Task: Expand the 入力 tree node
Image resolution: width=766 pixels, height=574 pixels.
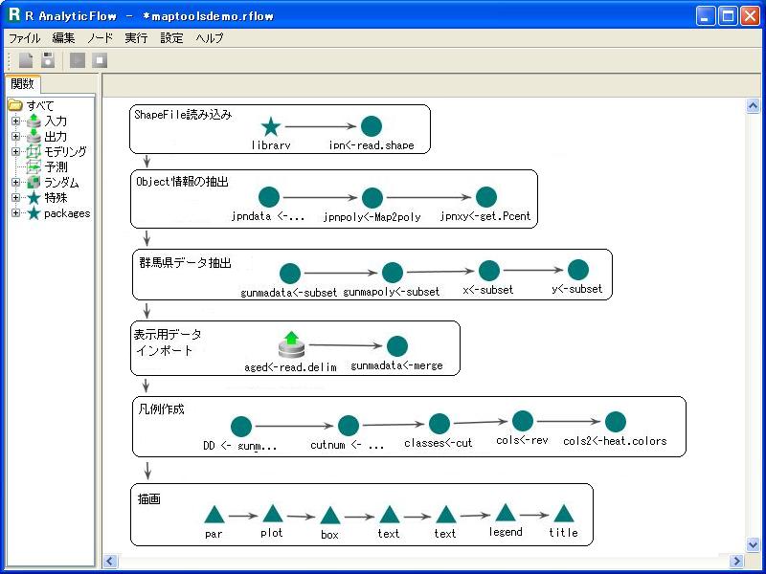Action: (15, 121)
